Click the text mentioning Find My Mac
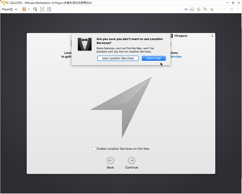Image resolution: width=242 pixels, height=194 pixels. pyautogui.click(x=125, y=50)
